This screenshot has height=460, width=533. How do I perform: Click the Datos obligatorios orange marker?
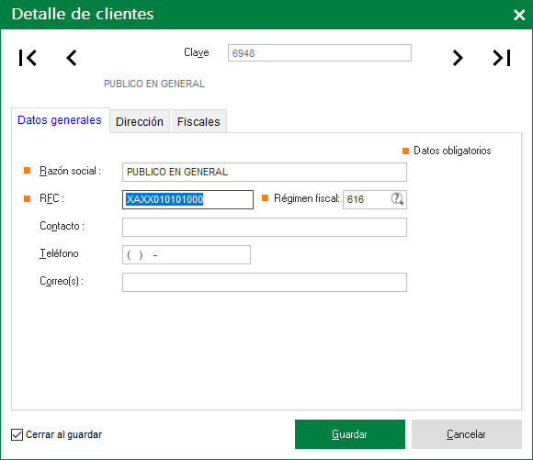pos(405,151)
